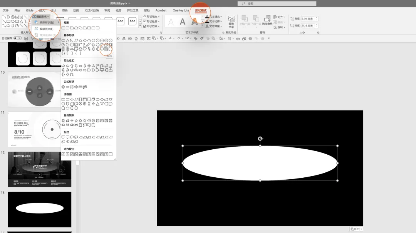Open the Selection Pane (选择窗格)

267,20
